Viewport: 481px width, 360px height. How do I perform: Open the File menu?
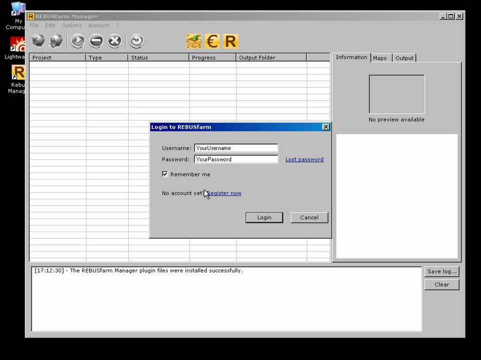(34, 25)
